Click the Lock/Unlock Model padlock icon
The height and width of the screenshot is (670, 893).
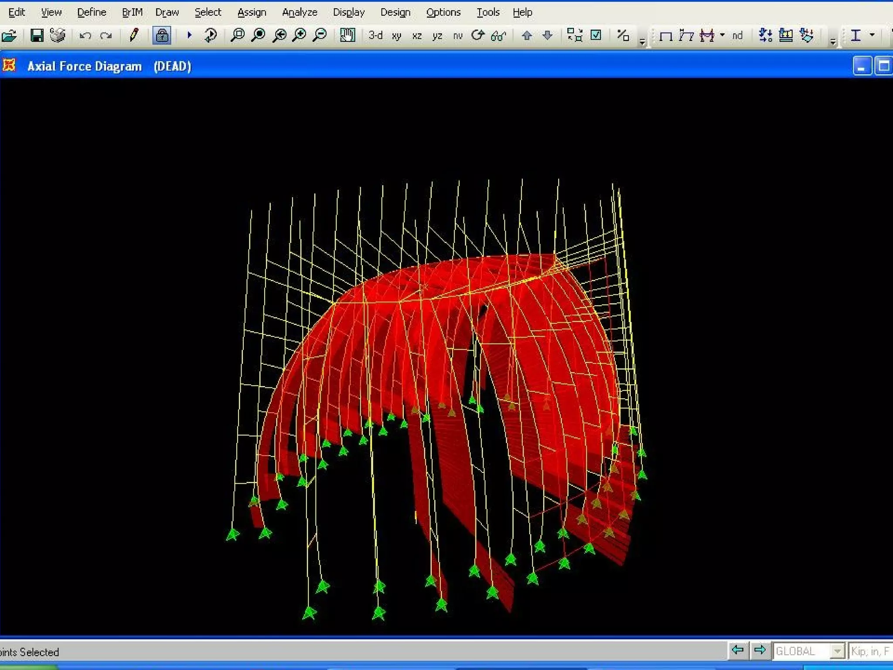[x=162, y=35]
